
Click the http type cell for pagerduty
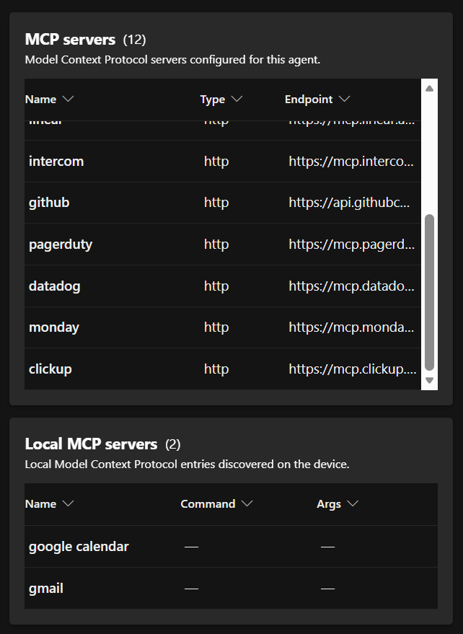point(216,245)
